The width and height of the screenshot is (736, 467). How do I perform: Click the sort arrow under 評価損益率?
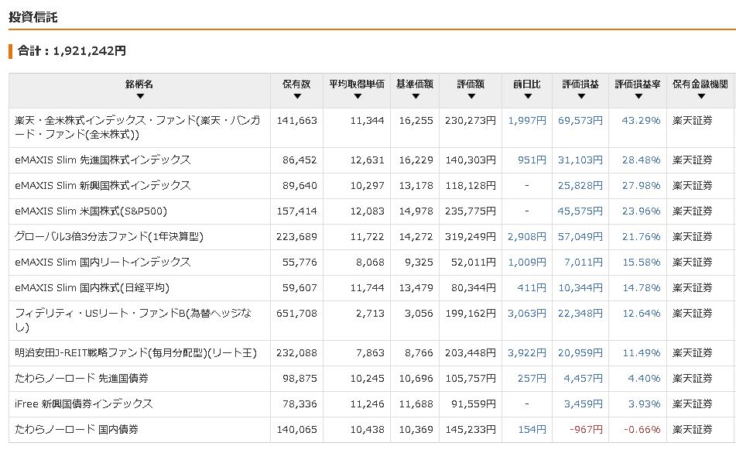638,96
